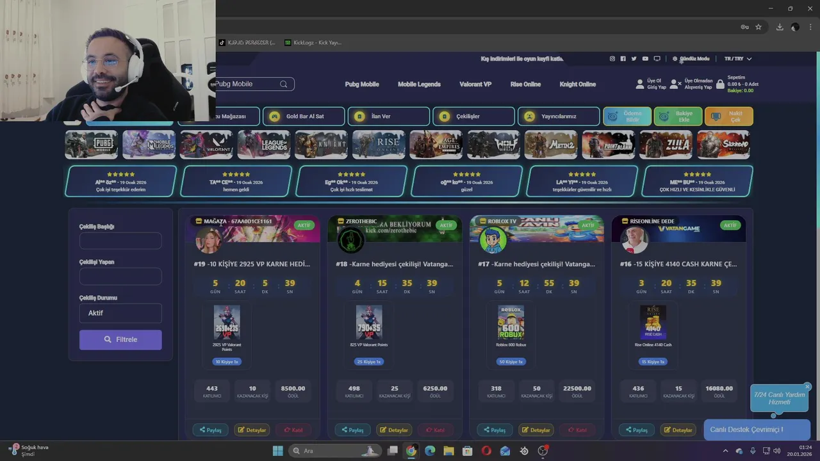Select the Age of Empires game thumbnail
The image size is (820, 461).
coord(436,145)
